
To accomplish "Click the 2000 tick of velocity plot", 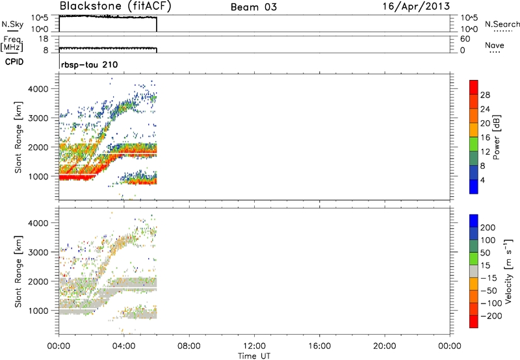I will (x=38, y=281).
